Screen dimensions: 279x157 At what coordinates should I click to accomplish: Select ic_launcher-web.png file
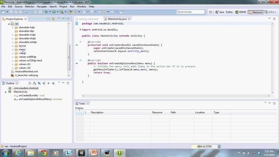(26, 75)
